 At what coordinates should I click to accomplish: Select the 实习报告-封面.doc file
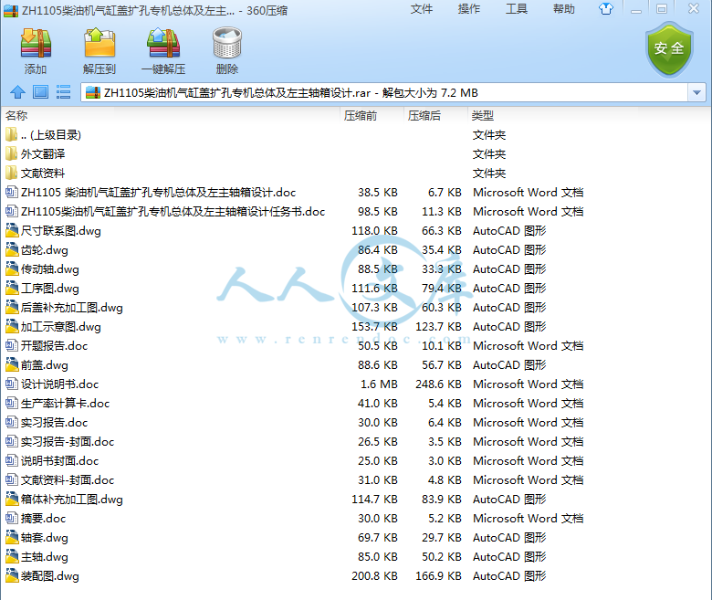[356, 441]
